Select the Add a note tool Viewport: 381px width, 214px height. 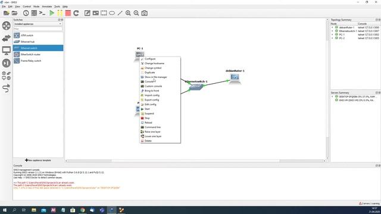(x=88, y=13)
